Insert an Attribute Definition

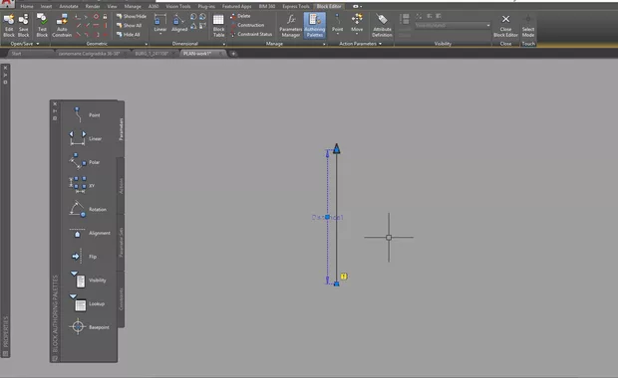(x=382, y=25)
